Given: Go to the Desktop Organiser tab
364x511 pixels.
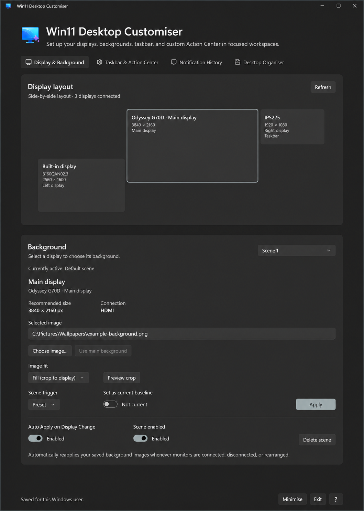Looking at the screenshot, I should point(260,62).
